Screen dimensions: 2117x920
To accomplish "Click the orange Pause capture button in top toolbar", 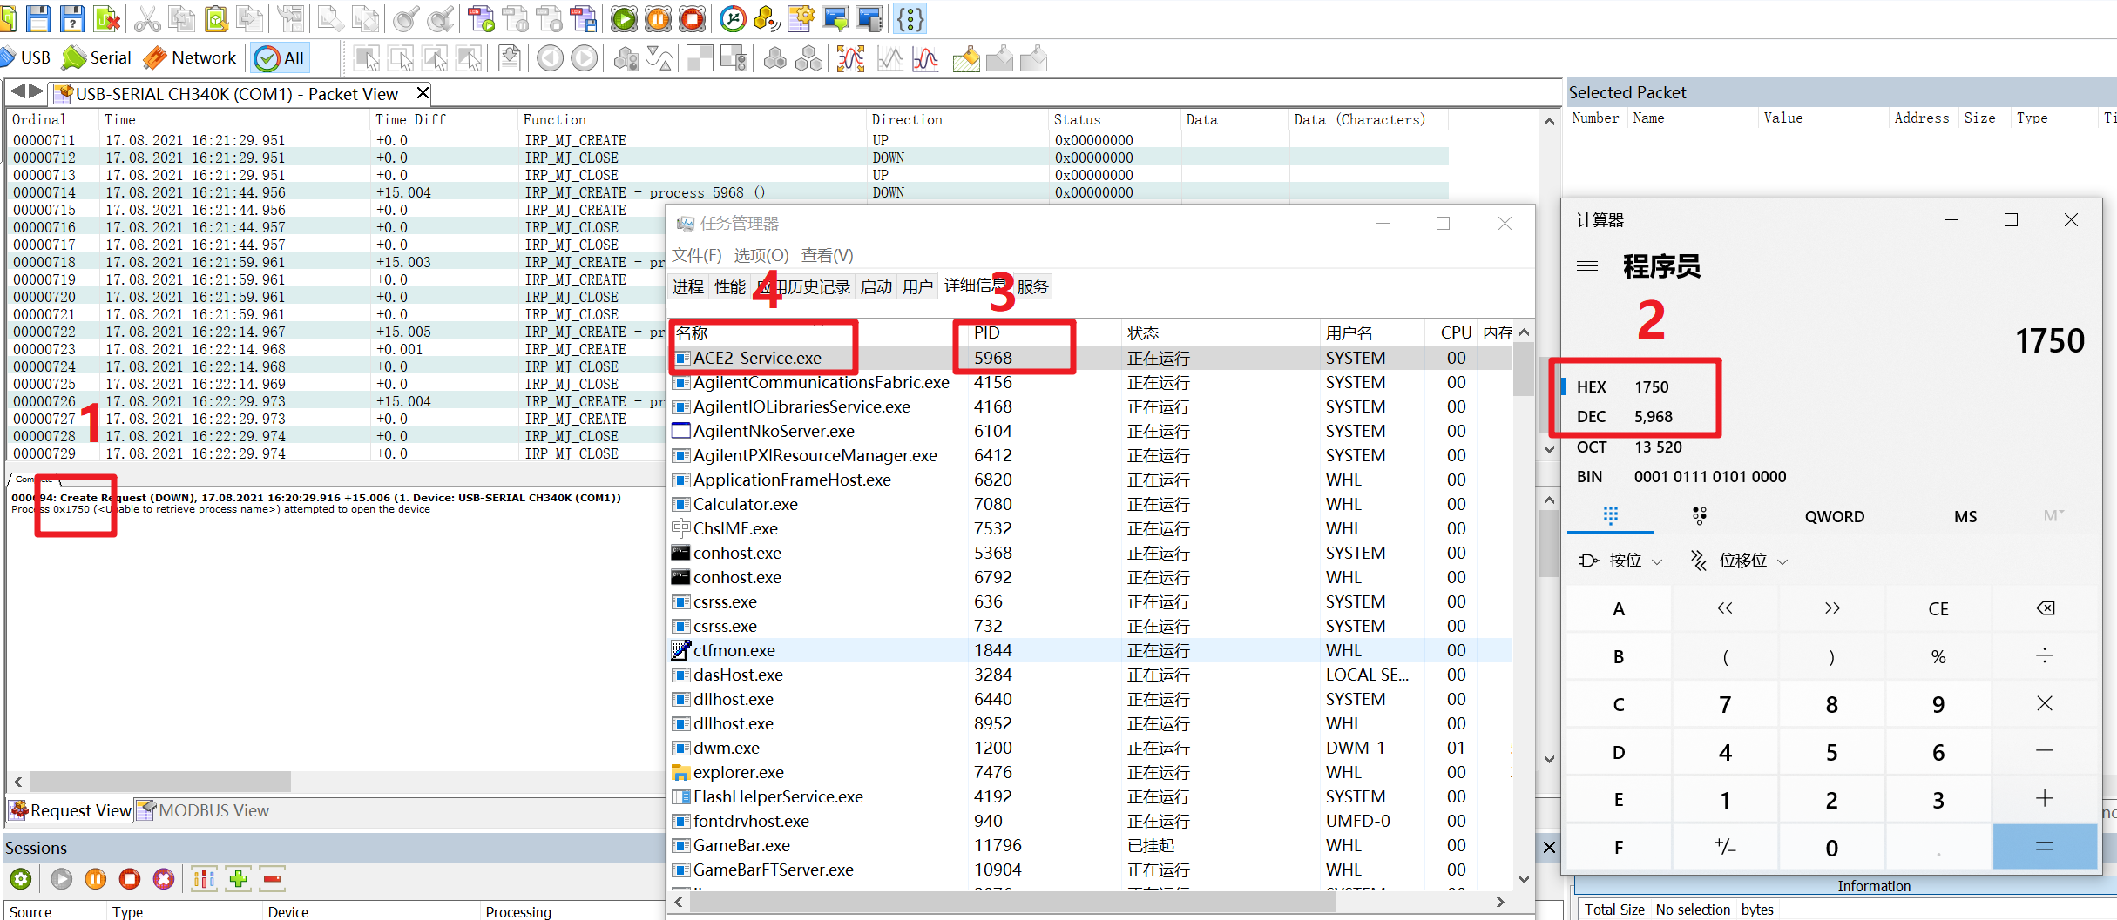I will click(x=658, y=17).
